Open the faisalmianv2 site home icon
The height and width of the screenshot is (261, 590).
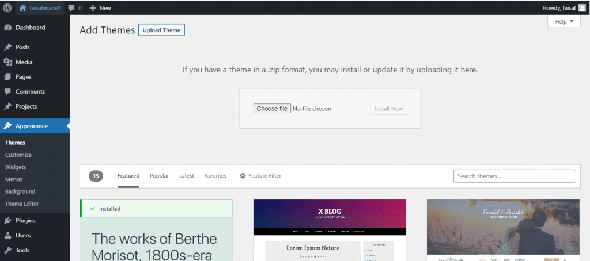coord(23,8)
